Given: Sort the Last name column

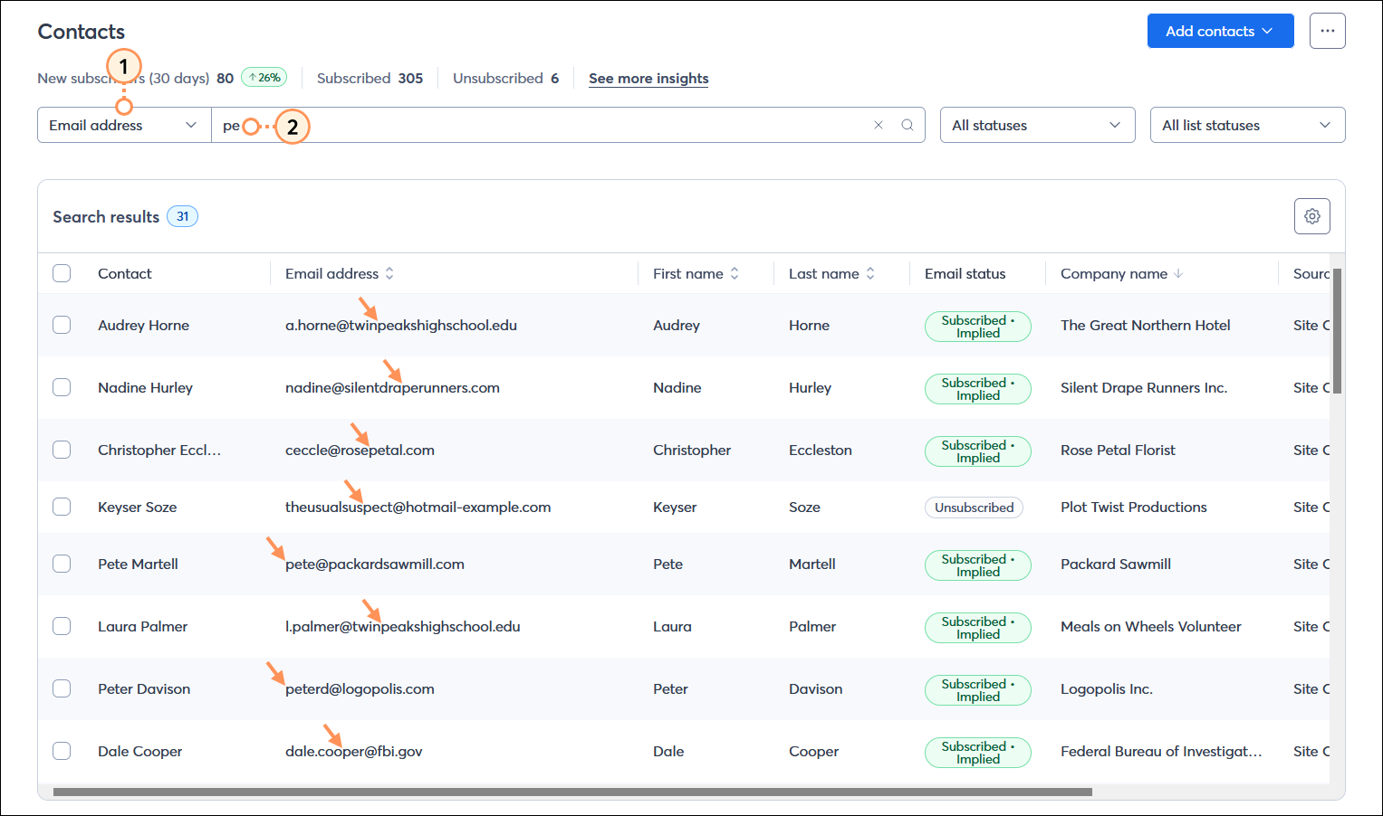Looking at the screenshot, I should [869, 272].
